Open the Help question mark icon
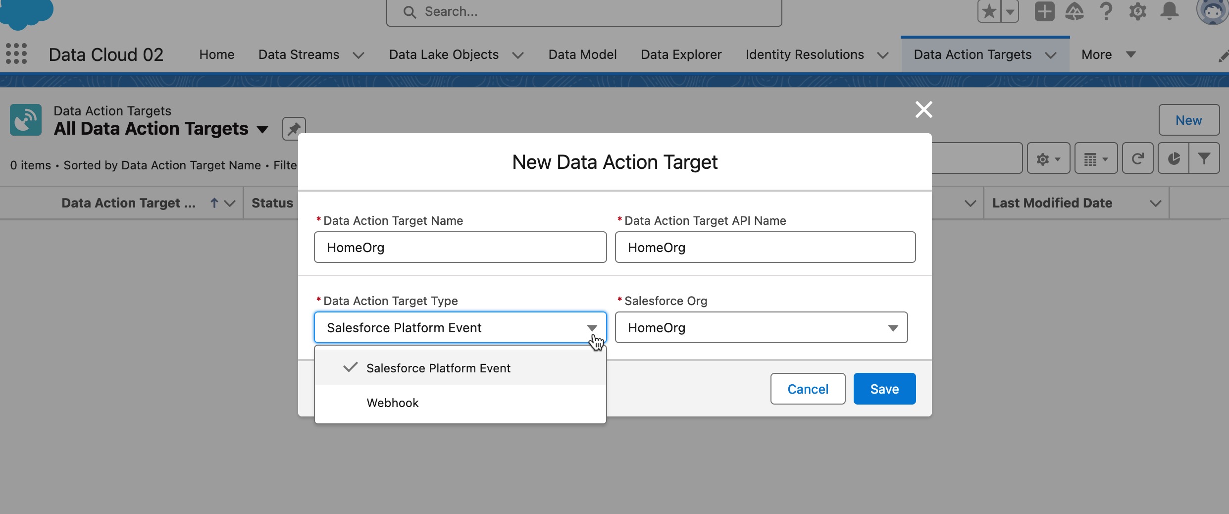This screenshot has width=1229, height=514. pyautogui.click(x=1106, y=11)
